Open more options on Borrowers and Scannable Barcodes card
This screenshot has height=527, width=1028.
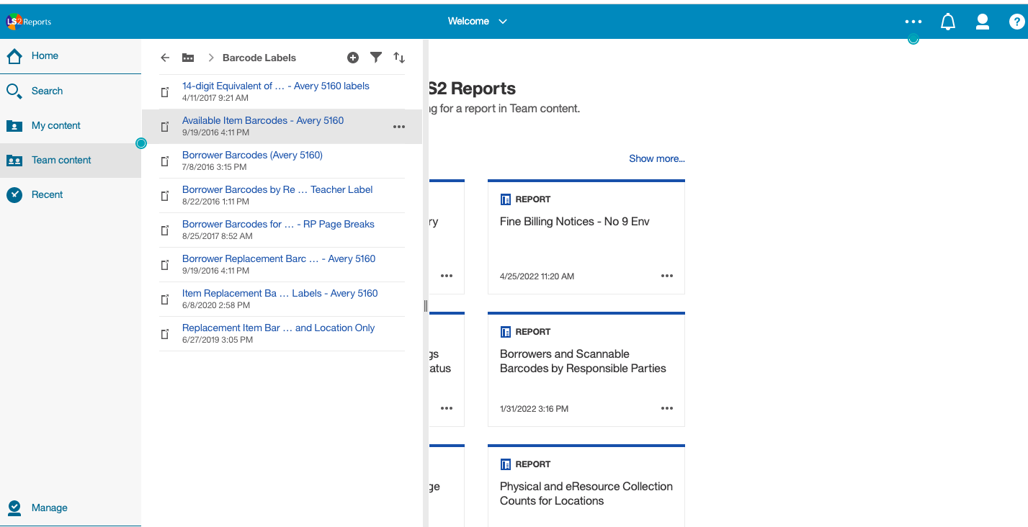667,408
